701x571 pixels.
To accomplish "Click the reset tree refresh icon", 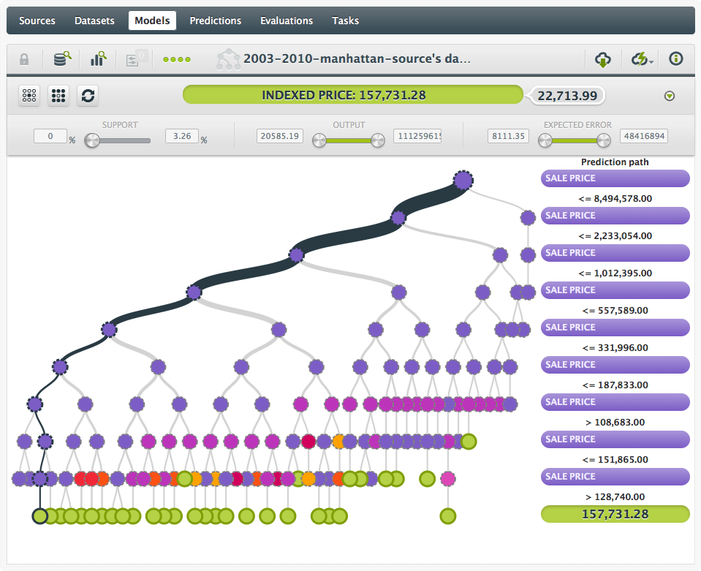I will click(88, 95).
